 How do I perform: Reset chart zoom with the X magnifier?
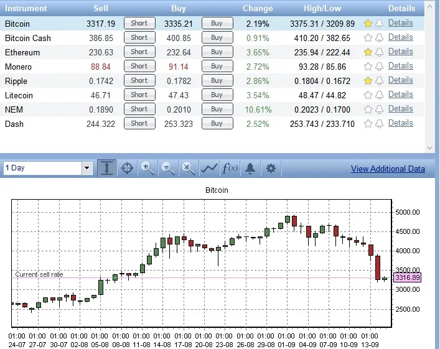(189, 169)
